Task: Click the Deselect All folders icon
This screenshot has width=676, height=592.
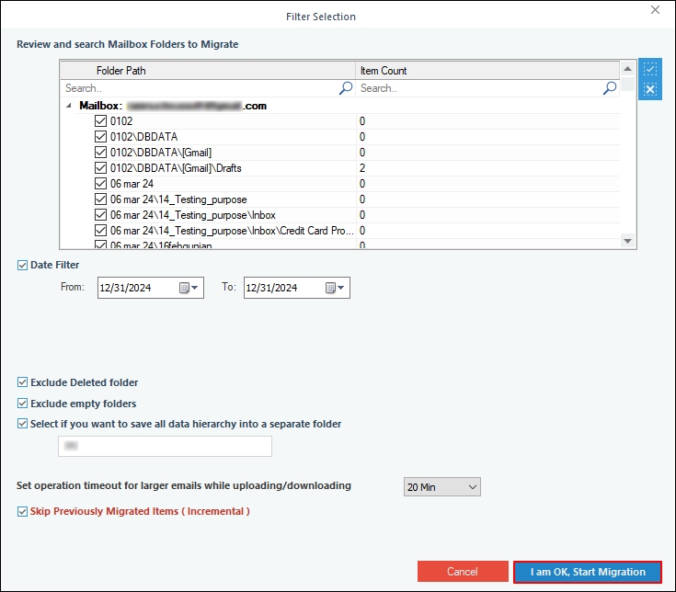Action: tap(650, 89)
